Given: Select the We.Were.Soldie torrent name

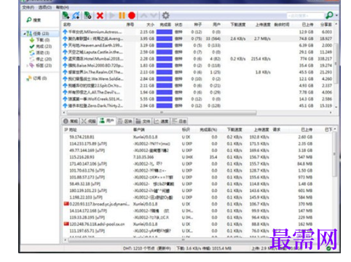Looking at the screenshot, I should [x=96, y=79].
